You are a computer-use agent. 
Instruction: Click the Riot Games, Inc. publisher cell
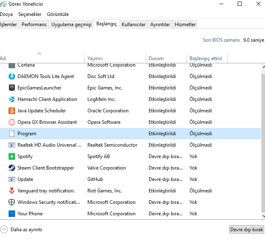click(105, 191)
